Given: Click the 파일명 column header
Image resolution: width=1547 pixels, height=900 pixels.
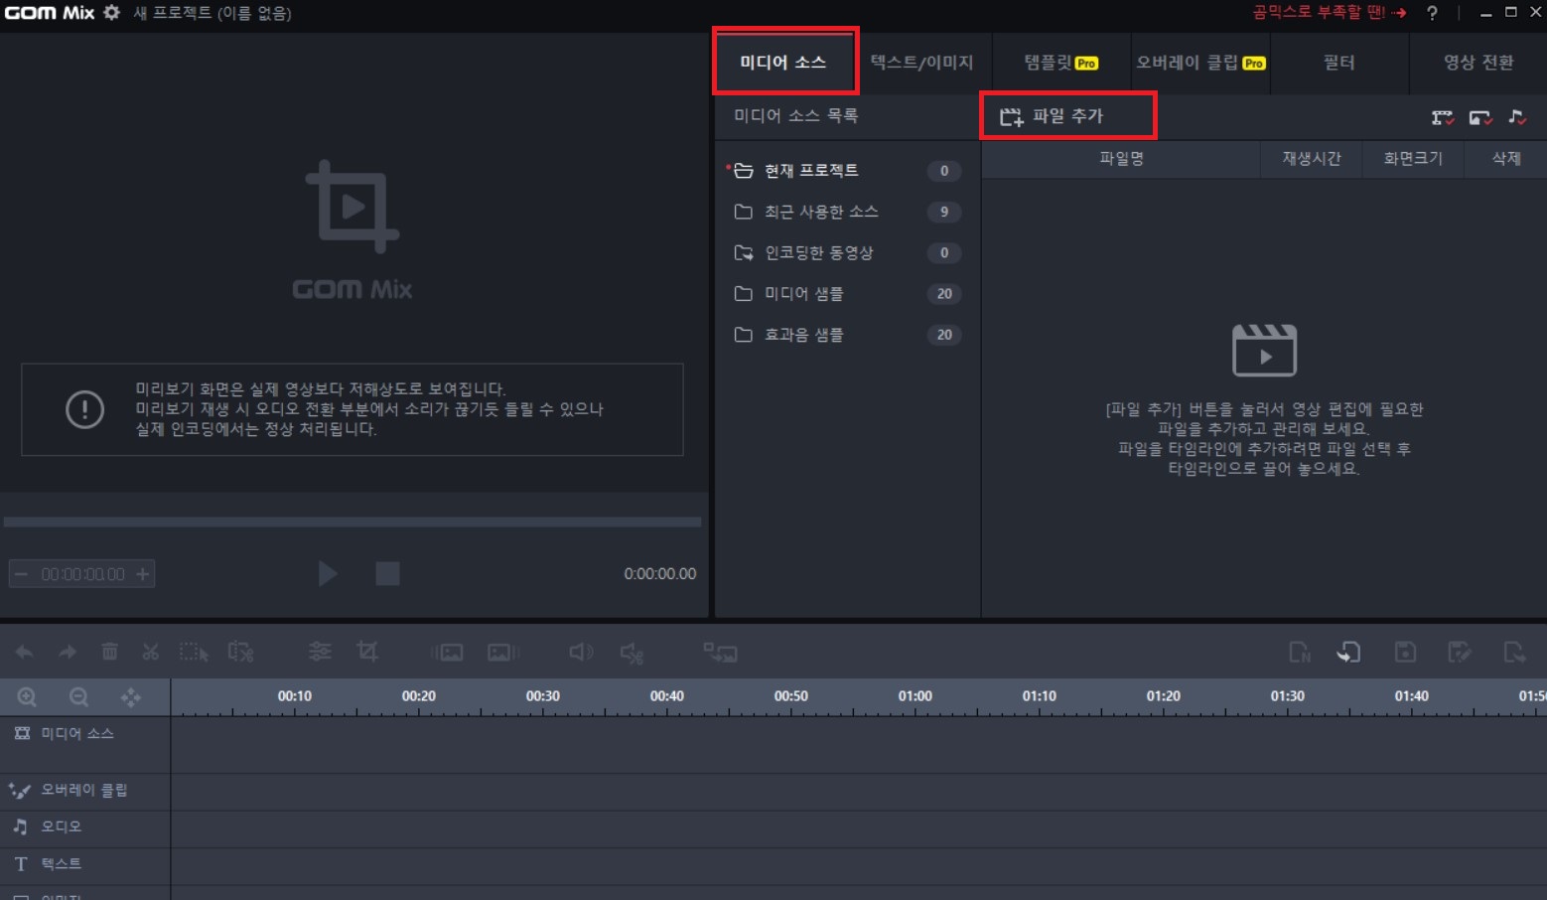Looking at the screenshot, I should click(x=1121, y=159).
